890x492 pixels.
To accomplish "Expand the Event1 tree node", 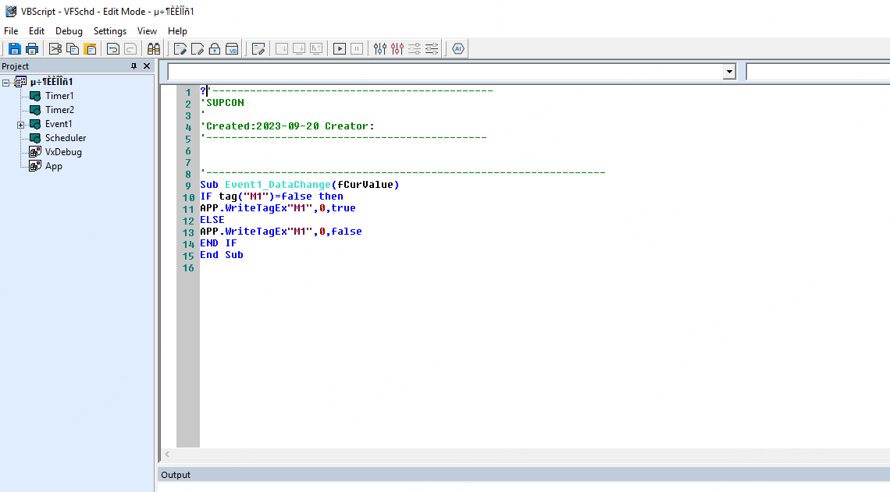I will [20, 125].
